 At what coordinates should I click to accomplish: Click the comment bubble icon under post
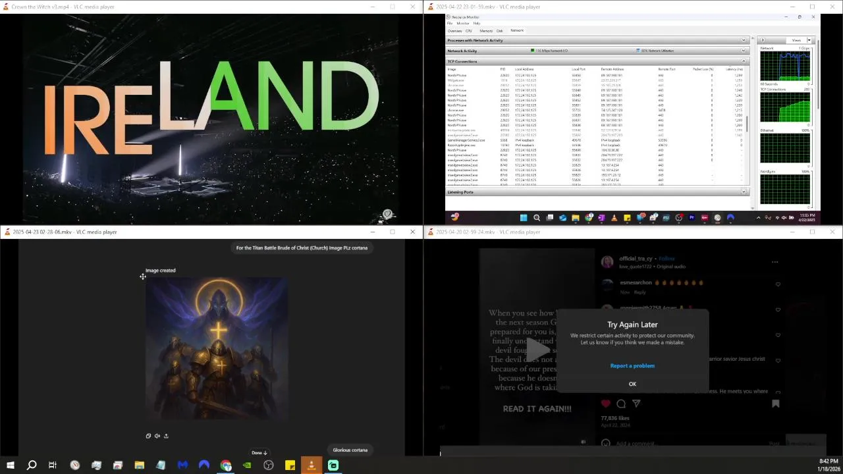click(620, 404)
